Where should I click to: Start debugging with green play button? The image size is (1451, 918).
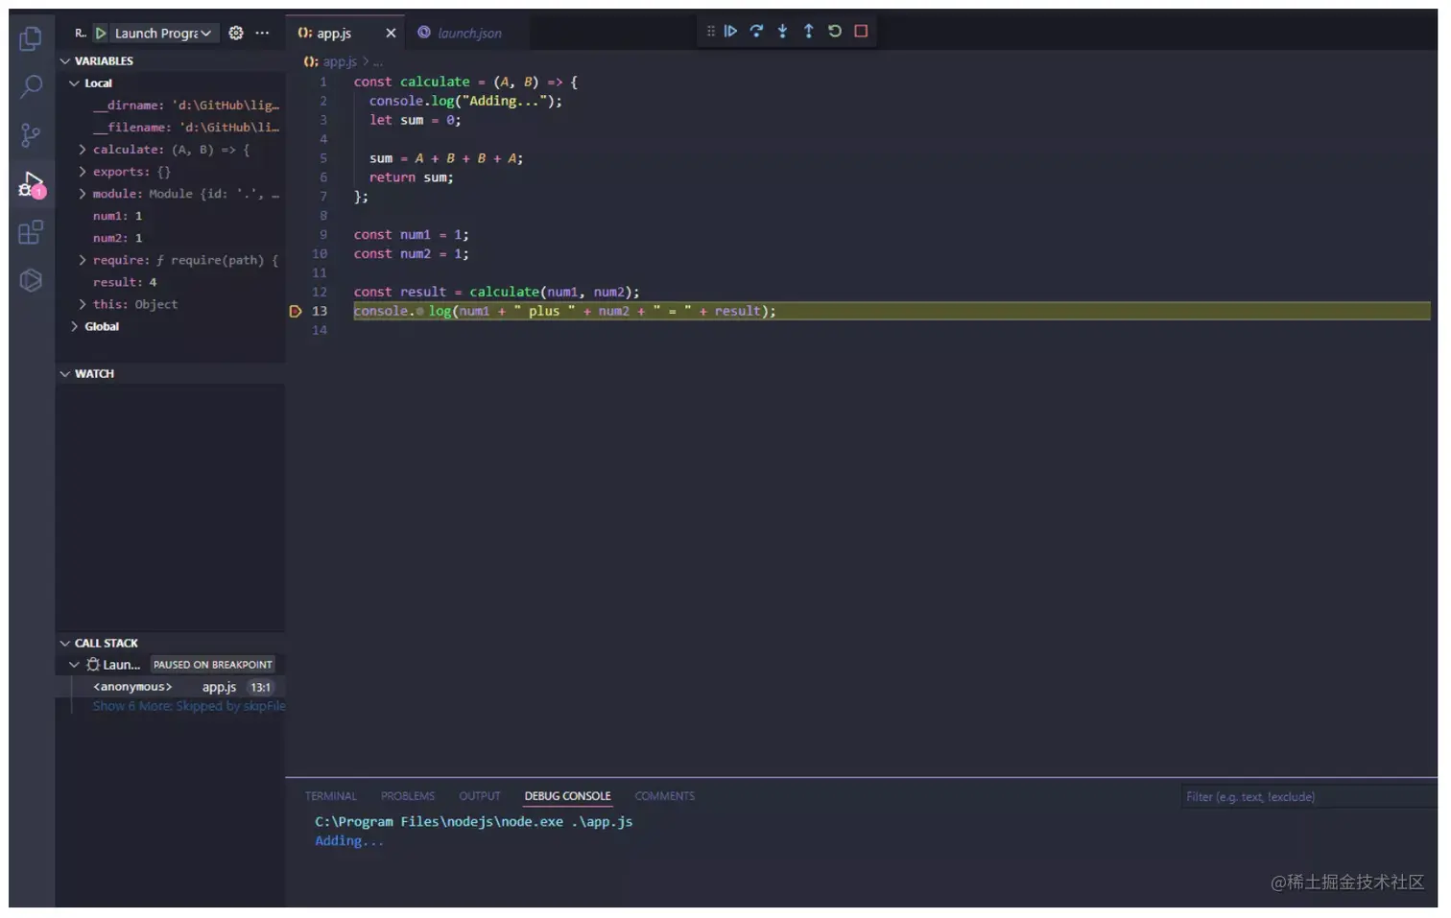[101, 33]
